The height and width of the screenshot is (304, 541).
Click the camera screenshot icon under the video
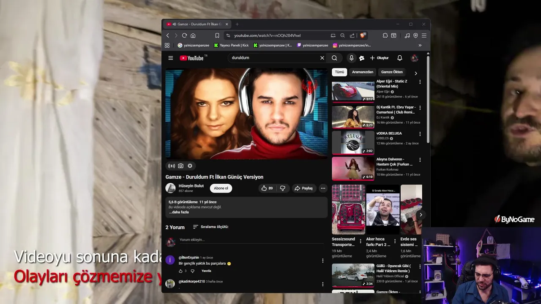click(x=180, y=166)
